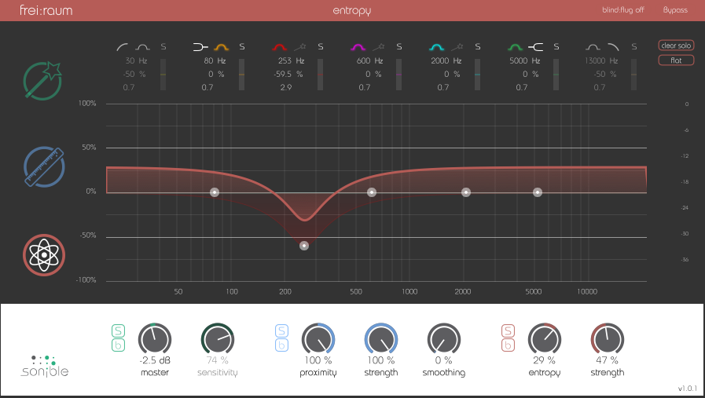This screenshot has height=398, width=705.
Task: Click the sensitivity knob
Action: (218, 339)
